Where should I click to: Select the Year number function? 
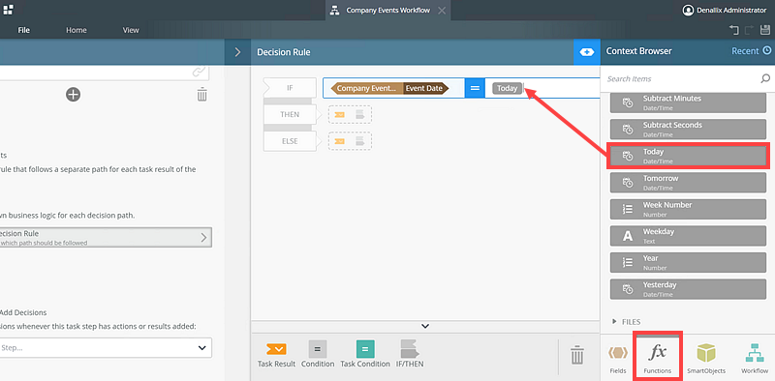[x=688, y=262]
